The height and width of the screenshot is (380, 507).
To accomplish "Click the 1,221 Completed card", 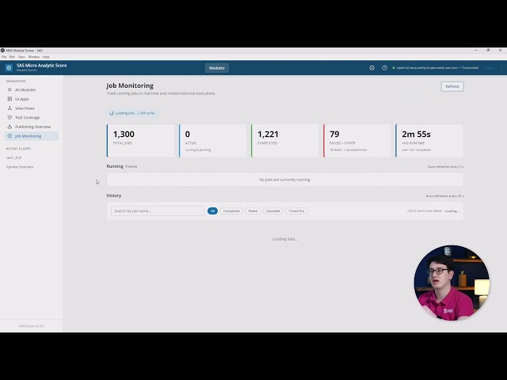I will coord(285,141).
